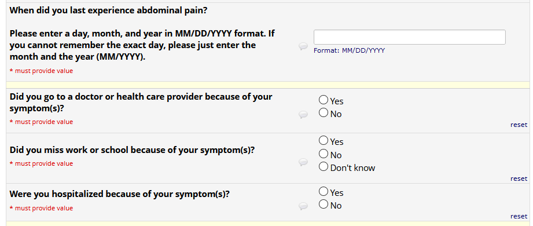
Task: Open comment balloon for hospitalized question
Action: pyautogui.click(x=303, y=206)
